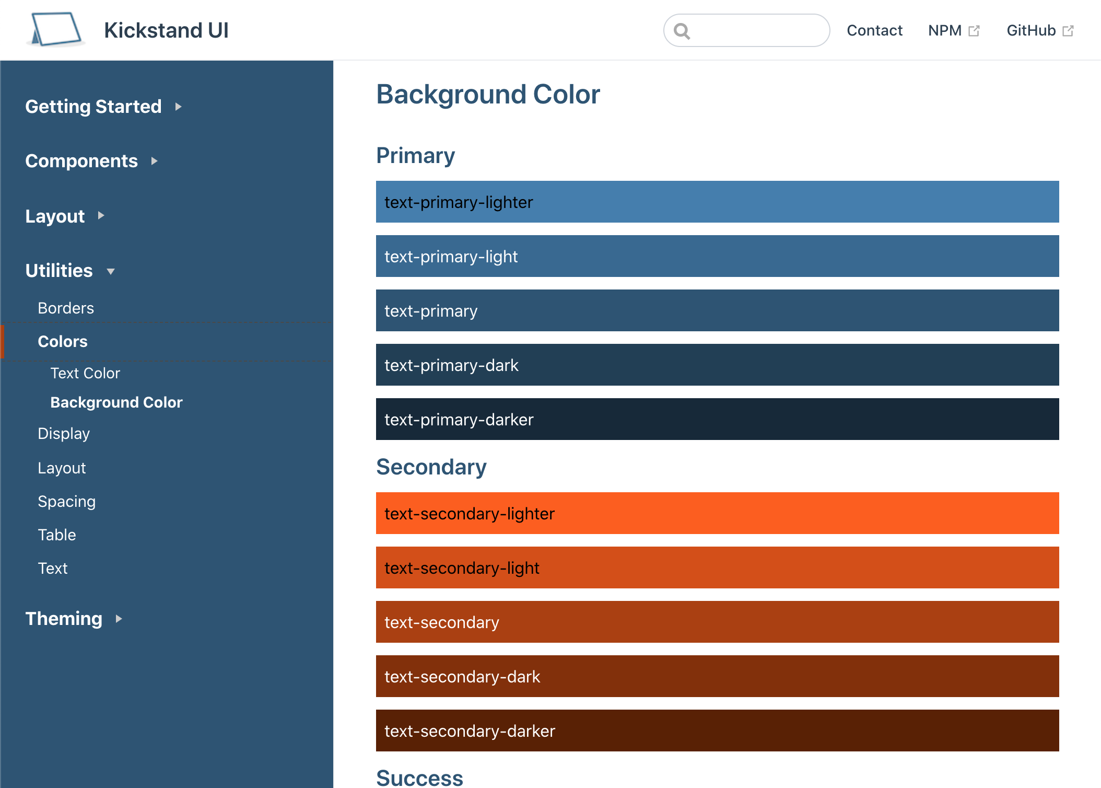This screenshot has height=788, width=1101.
Task: Go to the Display utilities page
Action: tap(64, 433)
